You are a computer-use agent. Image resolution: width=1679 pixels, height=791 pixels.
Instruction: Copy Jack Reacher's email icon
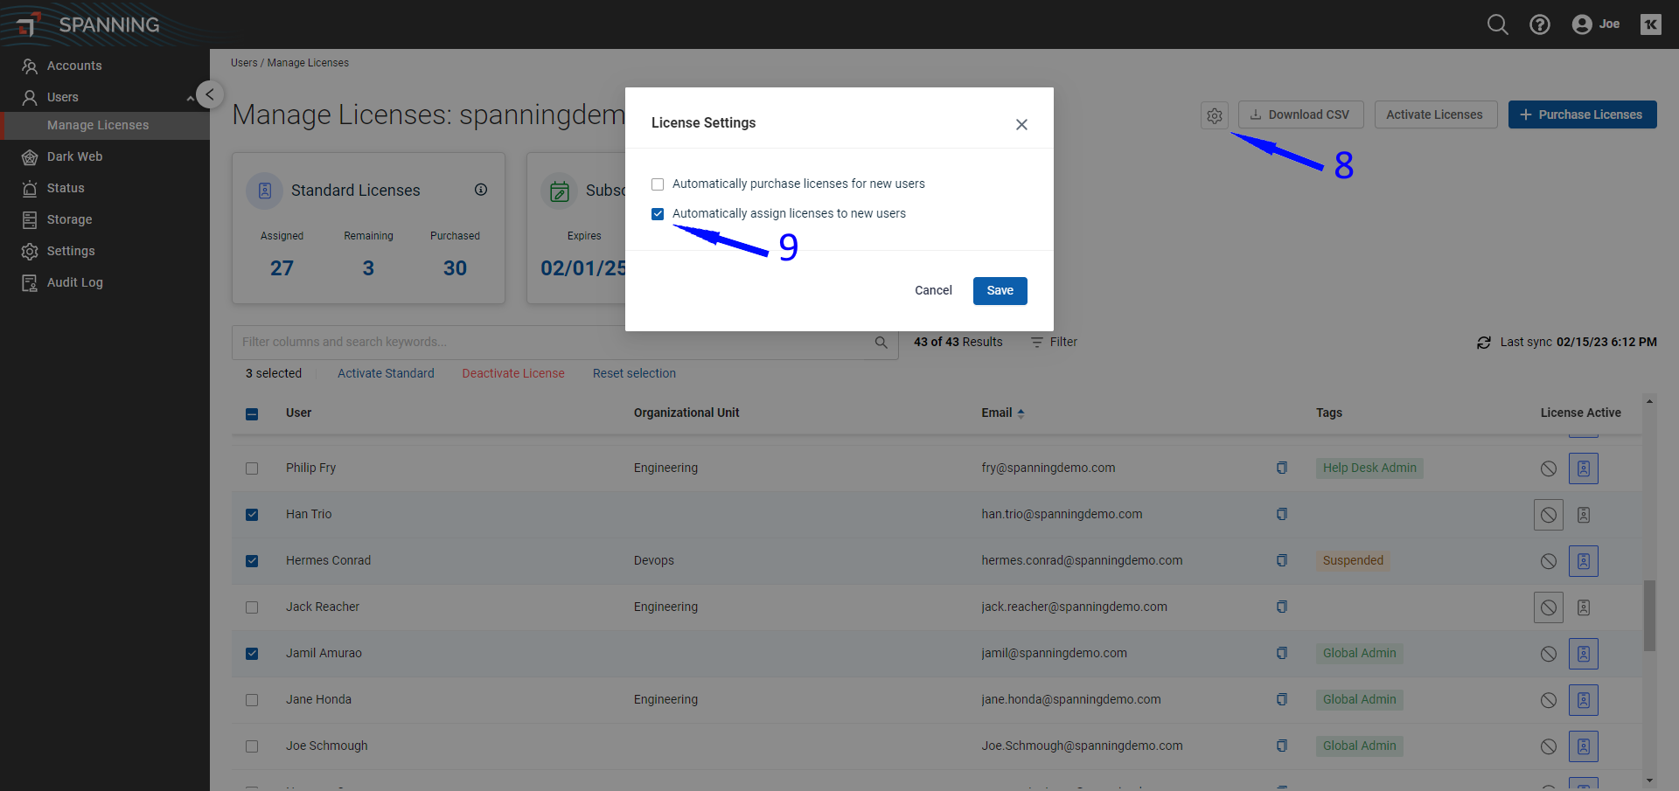click(x=1281, y=607)
